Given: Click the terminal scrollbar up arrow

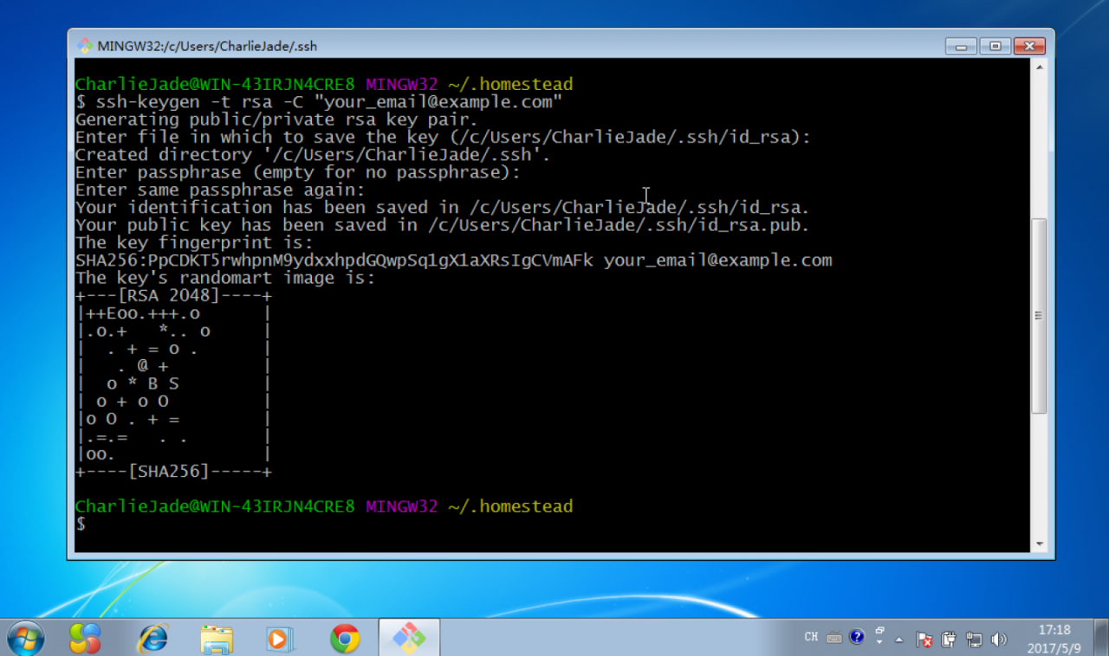Looking at the screenshot, I should pyautogui.click(x=1039, y=68).
